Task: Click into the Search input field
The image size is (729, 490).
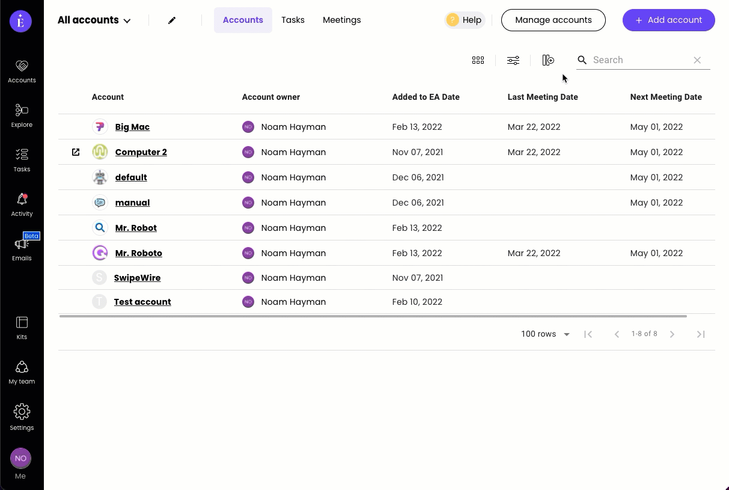Action: 638,60
